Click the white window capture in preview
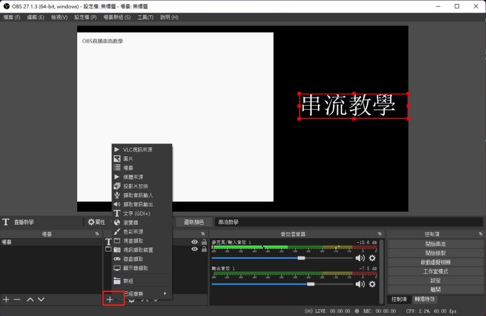This screenshot has width=486, height=316. pyautogui.click(x=175, y=117)
